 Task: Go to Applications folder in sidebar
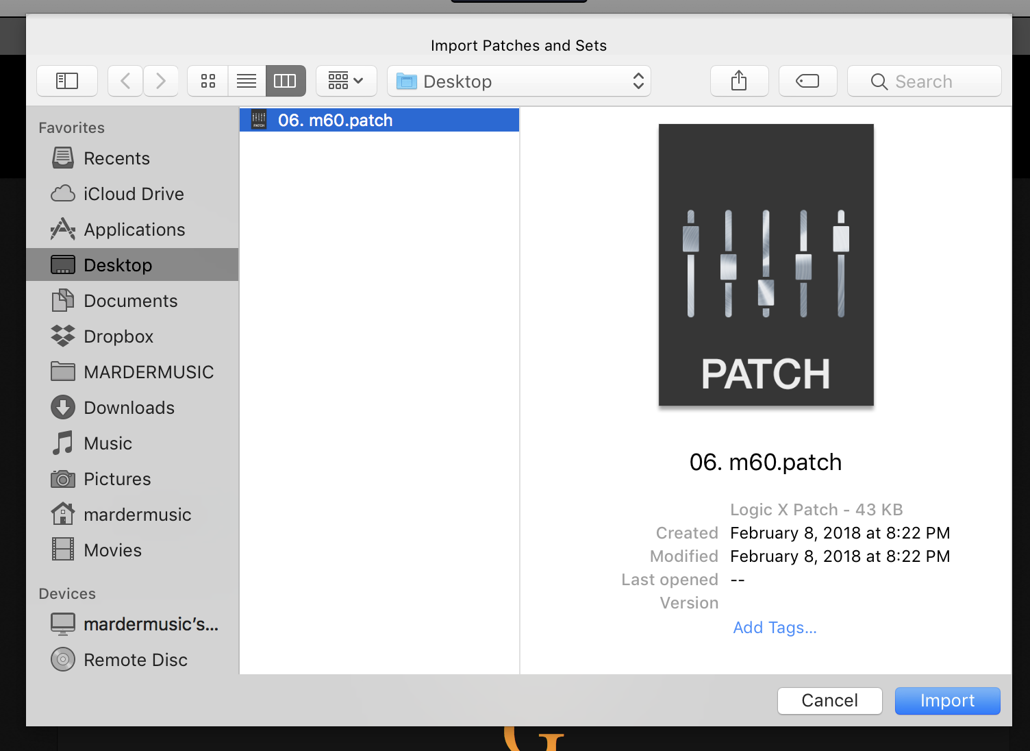134,230
